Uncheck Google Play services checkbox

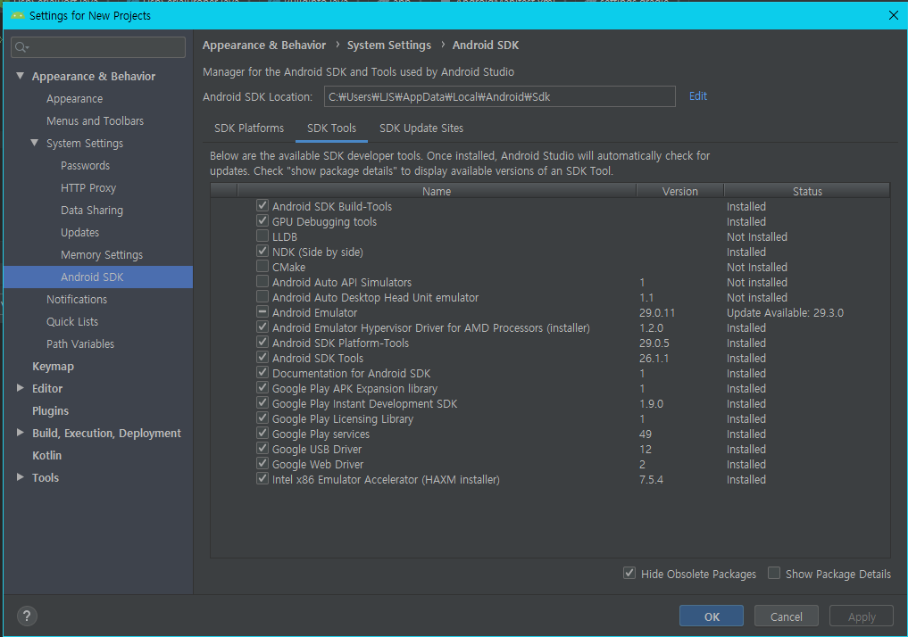pos(262,433)
